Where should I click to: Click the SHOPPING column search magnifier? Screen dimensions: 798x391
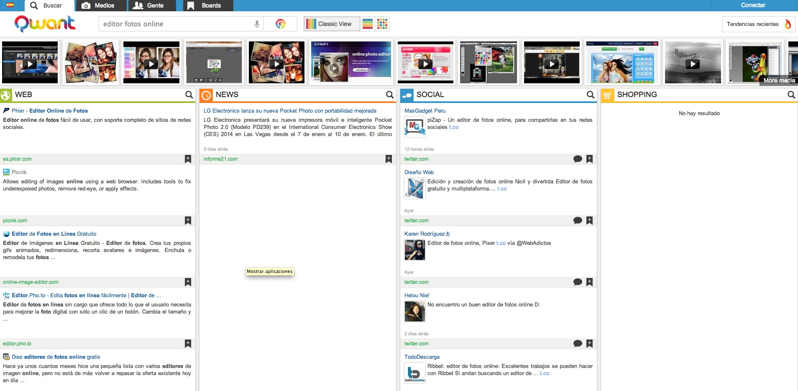(791, 95)
